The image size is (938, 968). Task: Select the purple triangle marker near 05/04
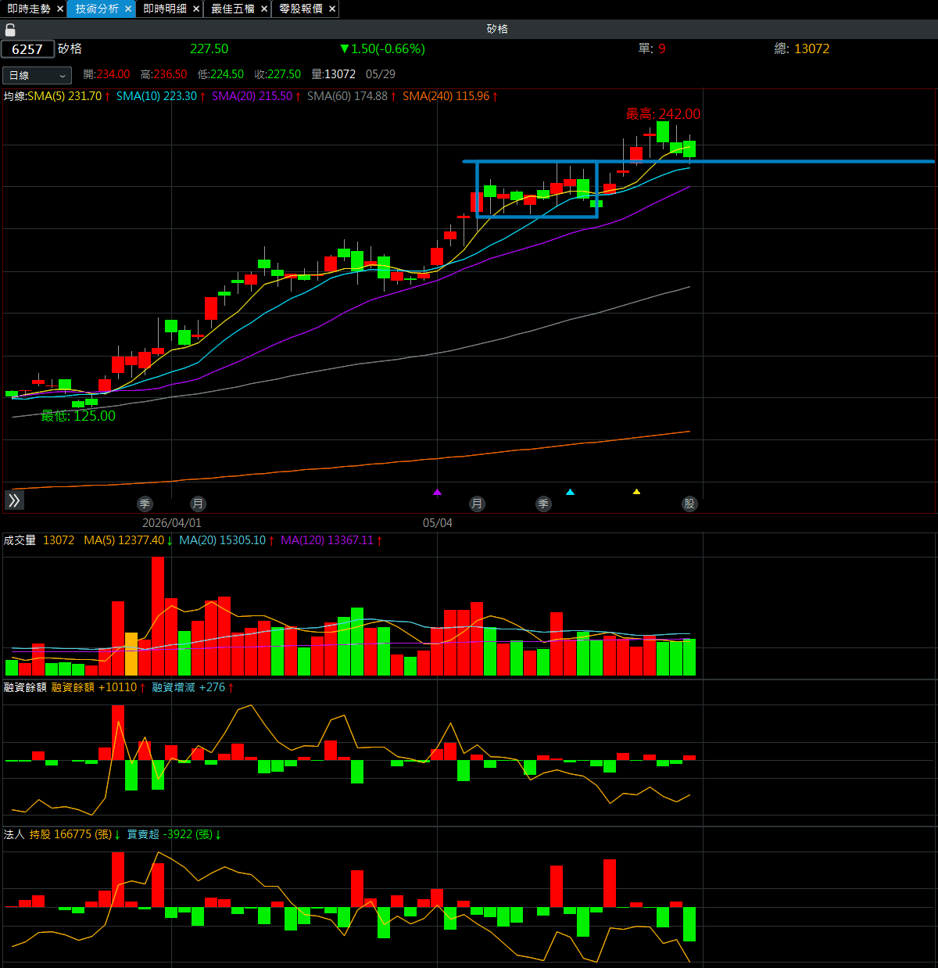(437, 492)
